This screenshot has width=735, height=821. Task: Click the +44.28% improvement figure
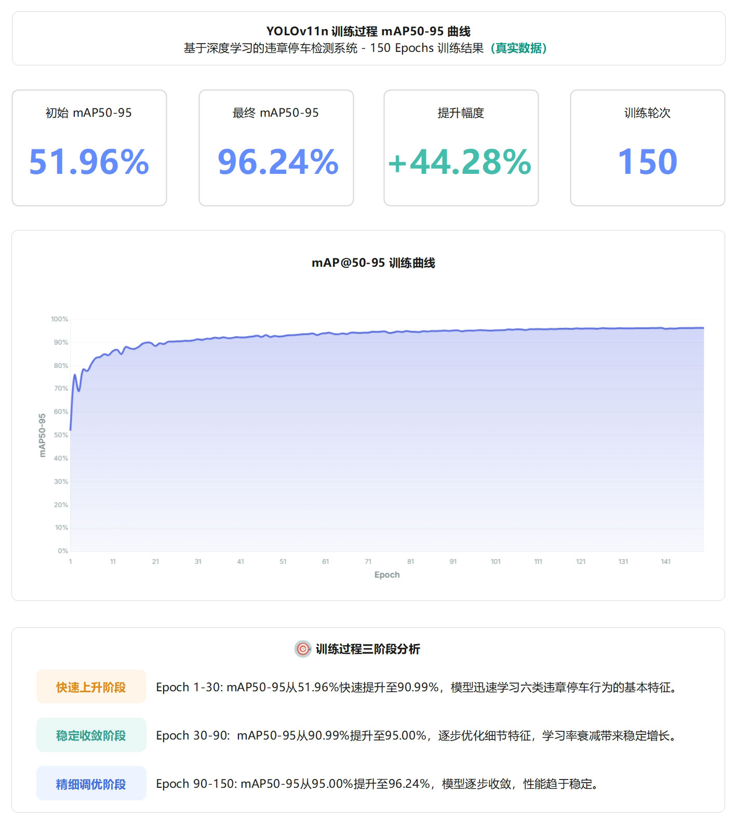(460, 162)
